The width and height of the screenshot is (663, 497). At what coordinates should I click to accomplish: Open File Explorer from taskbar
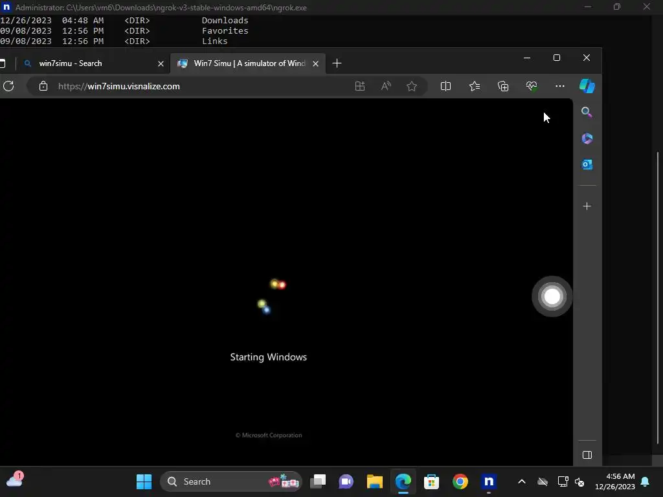click(x=375, y=481)
